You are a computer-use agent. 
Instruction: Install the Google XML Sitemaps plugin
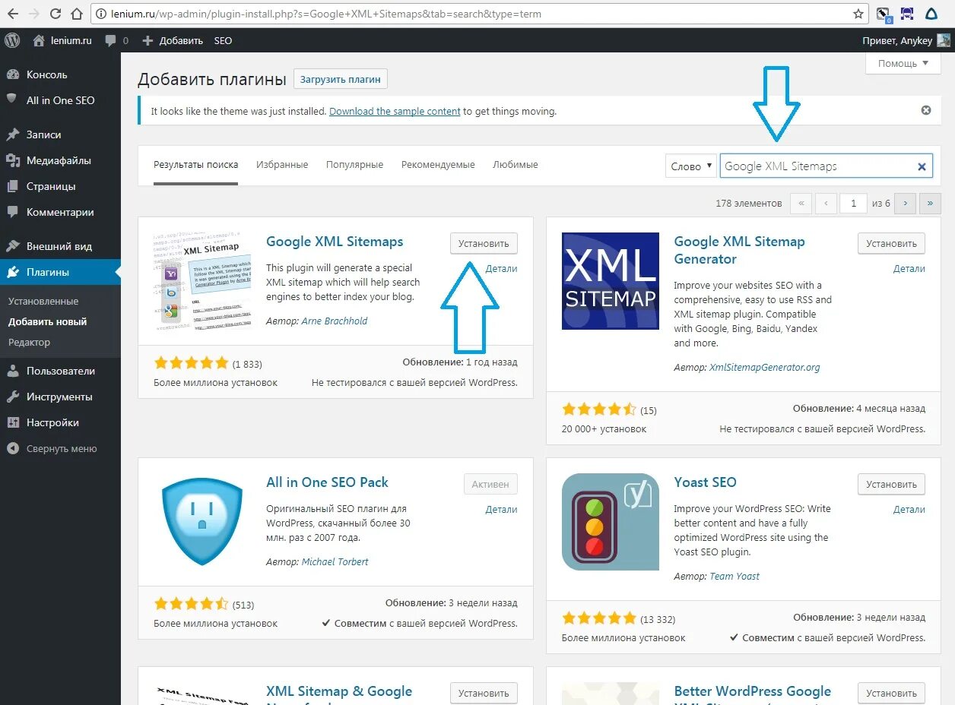(x=484, y=243)
